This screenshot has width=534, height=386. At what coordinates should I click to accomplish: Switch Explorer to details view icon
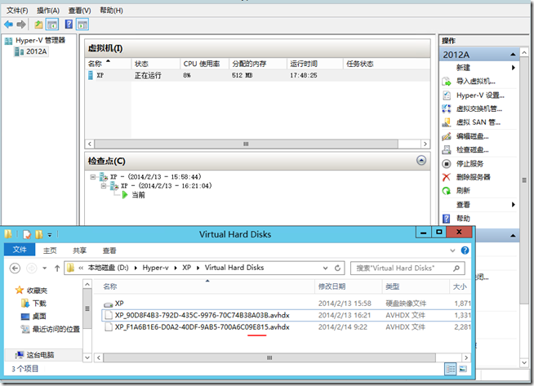pyautogui.click(x=450, y=369)
